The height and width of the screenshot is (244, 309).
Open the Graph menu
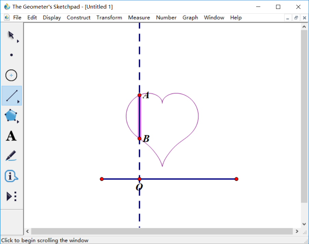pos(190,17)
